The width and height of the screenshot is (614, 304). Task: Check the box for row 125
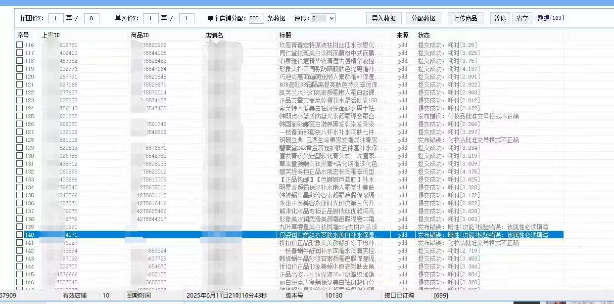(x=19, y=116)
